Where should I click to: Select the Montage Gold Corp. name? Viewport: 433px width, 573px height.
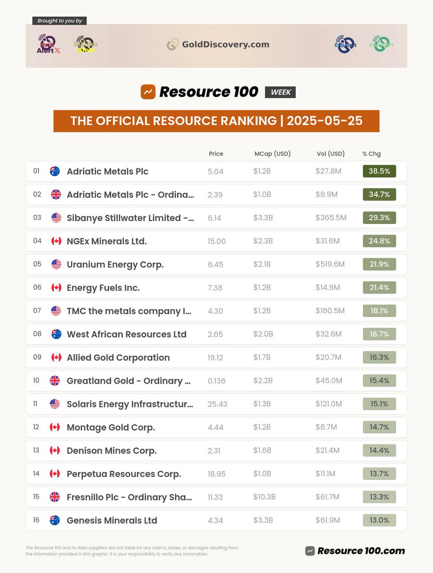(x=111, y=427)
